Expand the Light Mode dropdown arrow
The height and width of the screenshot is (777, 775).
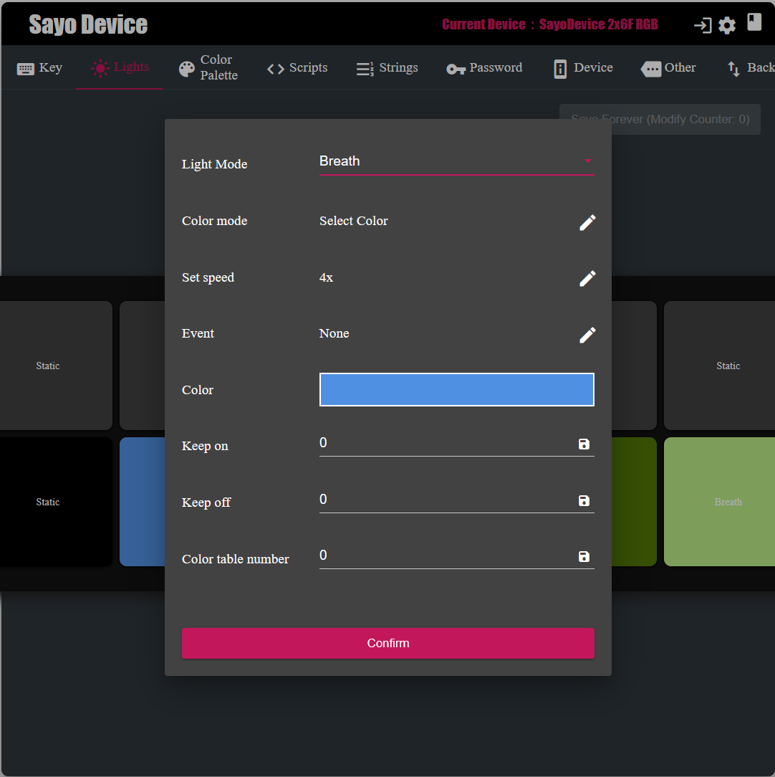[x=588, y=161]
